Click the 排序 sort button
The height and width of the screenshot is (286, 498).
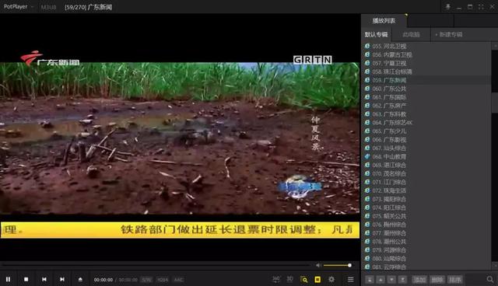pyautogui.click(x=454, y=279)
